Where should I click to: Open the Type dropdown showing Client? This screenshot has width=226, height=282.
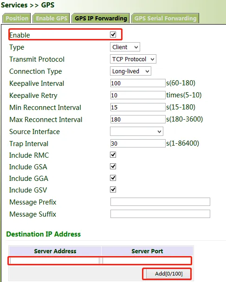tap(125, 47)
